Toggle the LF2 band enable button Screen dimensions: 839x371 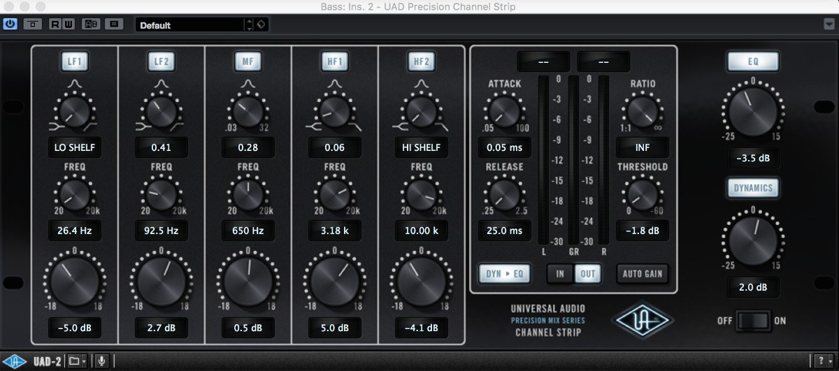[162, 61]
